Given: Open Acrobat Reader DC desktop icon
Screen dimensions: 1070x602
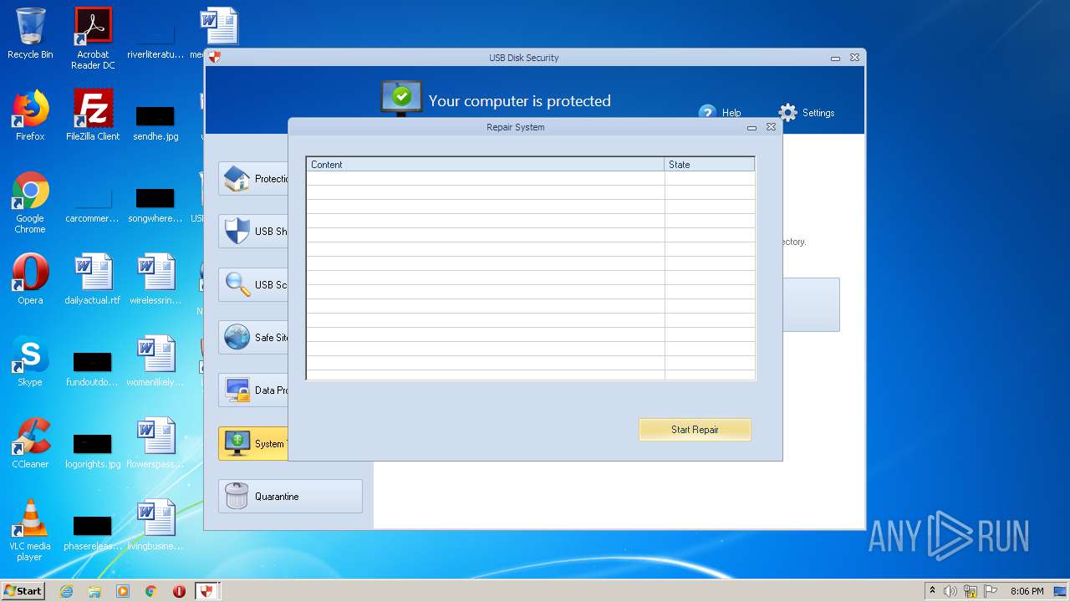Looking at the screenshot, I should pyautogui.click(x=93, y=38).
